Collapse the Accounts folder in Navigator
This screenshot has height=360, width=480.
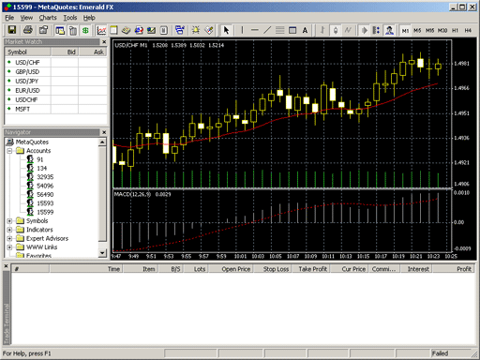pyautogui.click(x=9, y=151)
